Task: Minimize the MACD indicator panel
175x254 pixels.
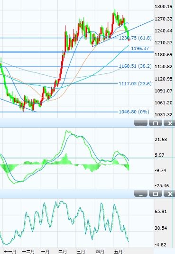Action: (x=141, y=123)
